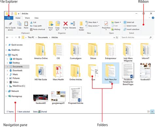Expand the Quick access tree node
This screenshot has height=127, width=155.
pos(6,45)
